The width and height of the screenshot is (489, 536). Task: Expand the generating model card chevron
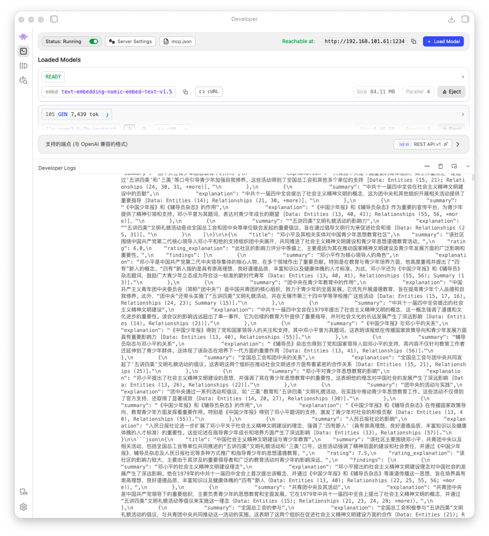[463, 115]
